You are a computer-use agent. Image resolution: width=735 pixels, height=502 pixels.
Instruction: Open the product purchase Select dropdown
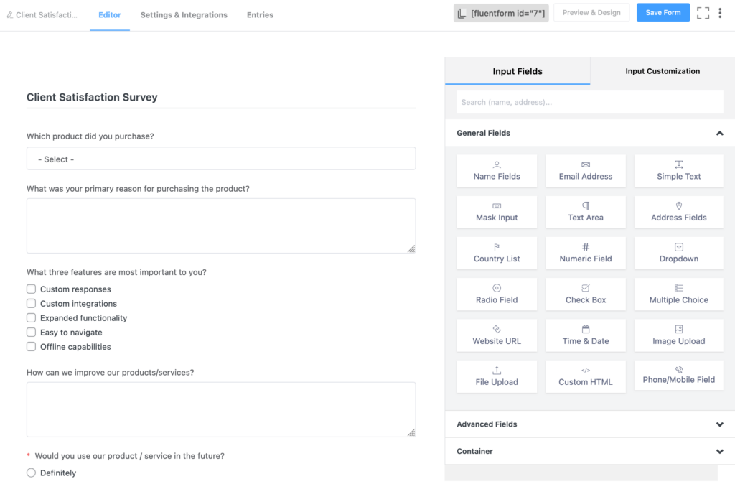pyautogui.click(x=221, y=159)
